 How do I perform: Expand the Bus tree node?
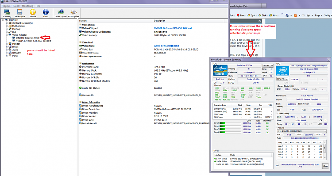(x=7, y=32)
